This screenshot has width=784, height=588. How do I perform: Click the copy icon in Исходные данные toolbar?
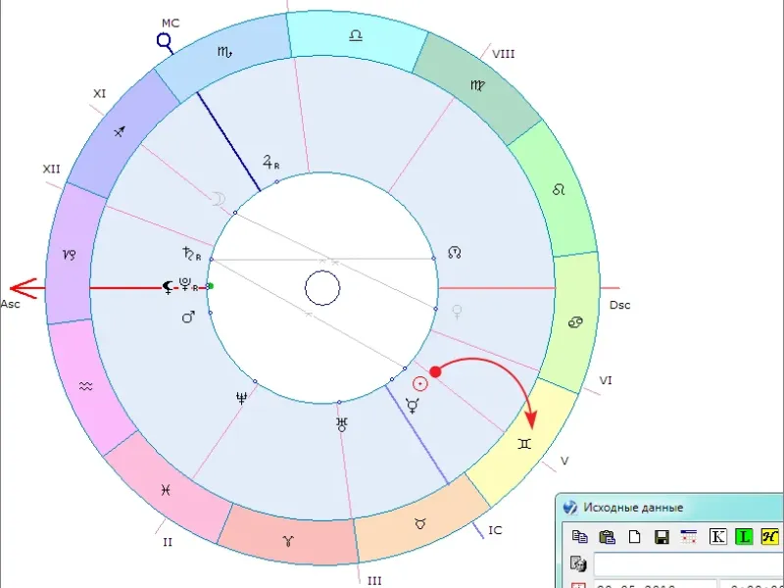click(x=580, y=537)
